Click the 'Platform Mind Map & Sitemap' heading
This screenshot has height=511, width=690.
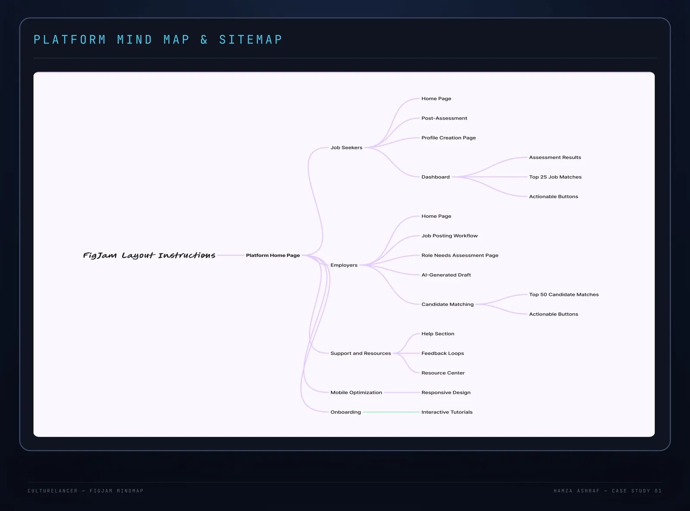point(158,40)
